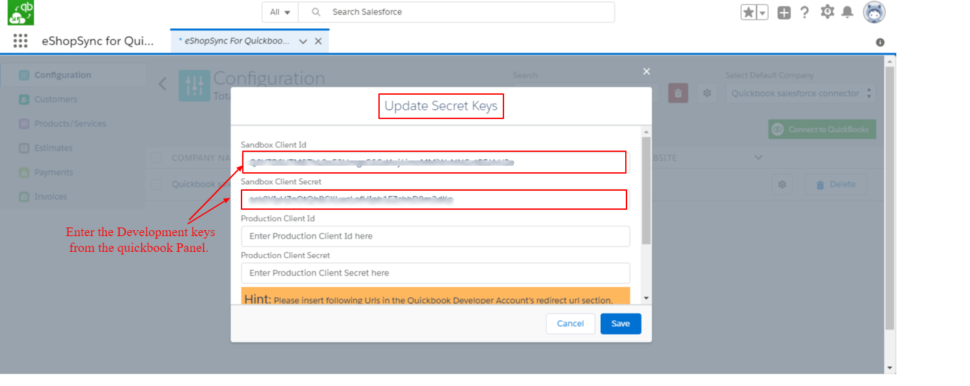Click the Favorites star icon
Screen dimensions: 970x386
(748, 12)
